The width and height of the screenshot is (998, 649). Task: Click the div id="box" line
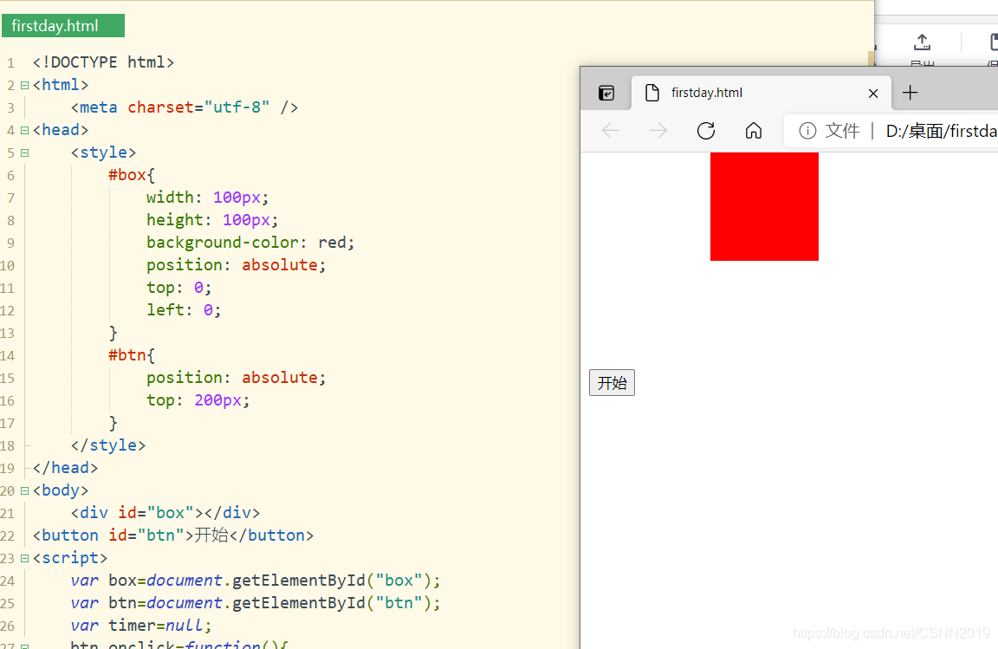tap(165, 513)
